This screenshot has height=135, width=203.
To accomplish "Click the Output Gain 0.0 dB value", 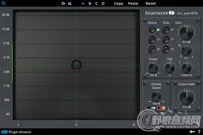I will 187,107.
